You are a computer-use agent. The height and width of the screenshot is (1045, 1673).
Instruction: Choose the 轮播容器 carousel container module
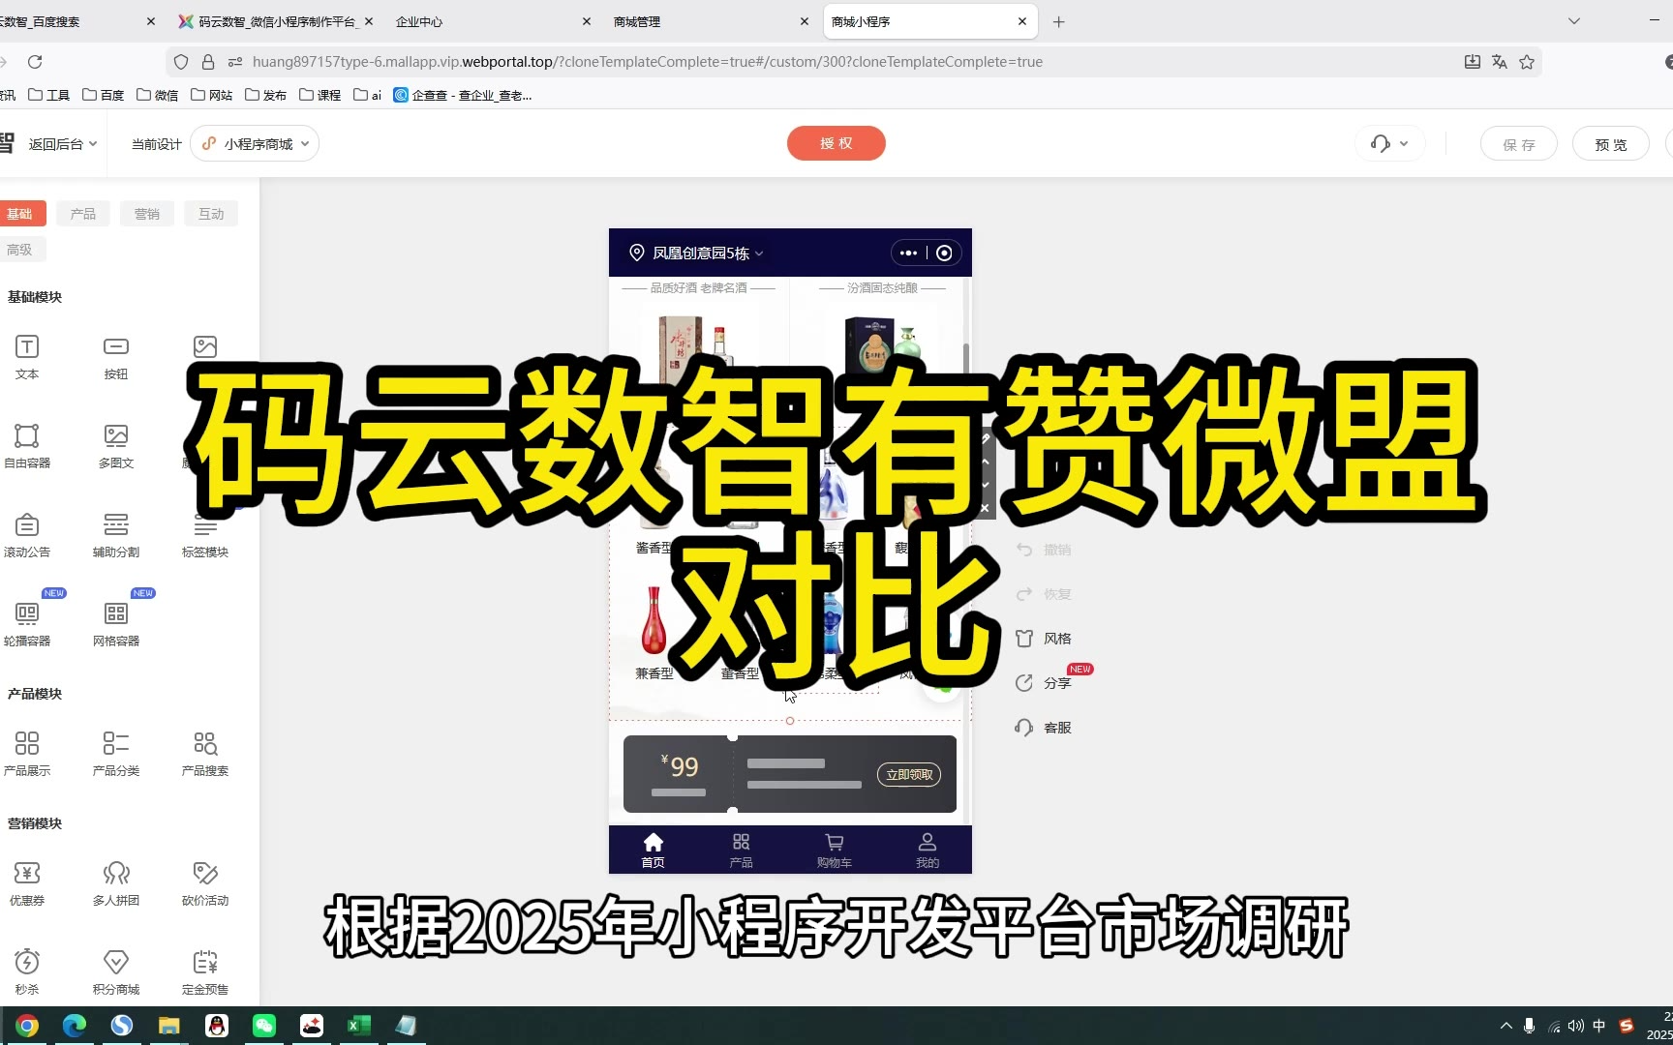(27, 622)
